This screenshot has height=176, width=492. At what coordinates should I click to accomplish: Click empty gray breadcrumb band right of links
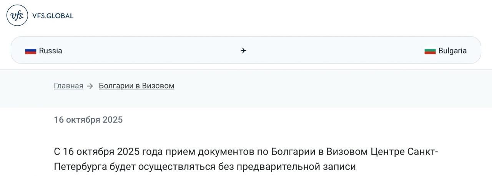[327, 88]
